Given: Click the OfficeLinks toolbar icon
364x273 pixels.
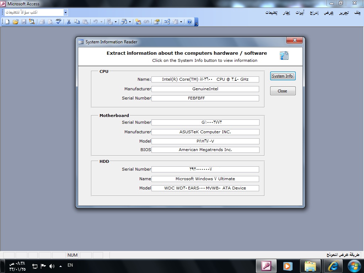Looking at the screenshot, I should pyautogui.click(x=109, y=22).
